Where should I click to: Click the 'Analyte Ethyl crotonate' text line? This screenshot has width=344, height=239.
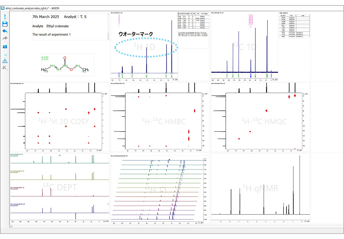click(x=50, y=26)
